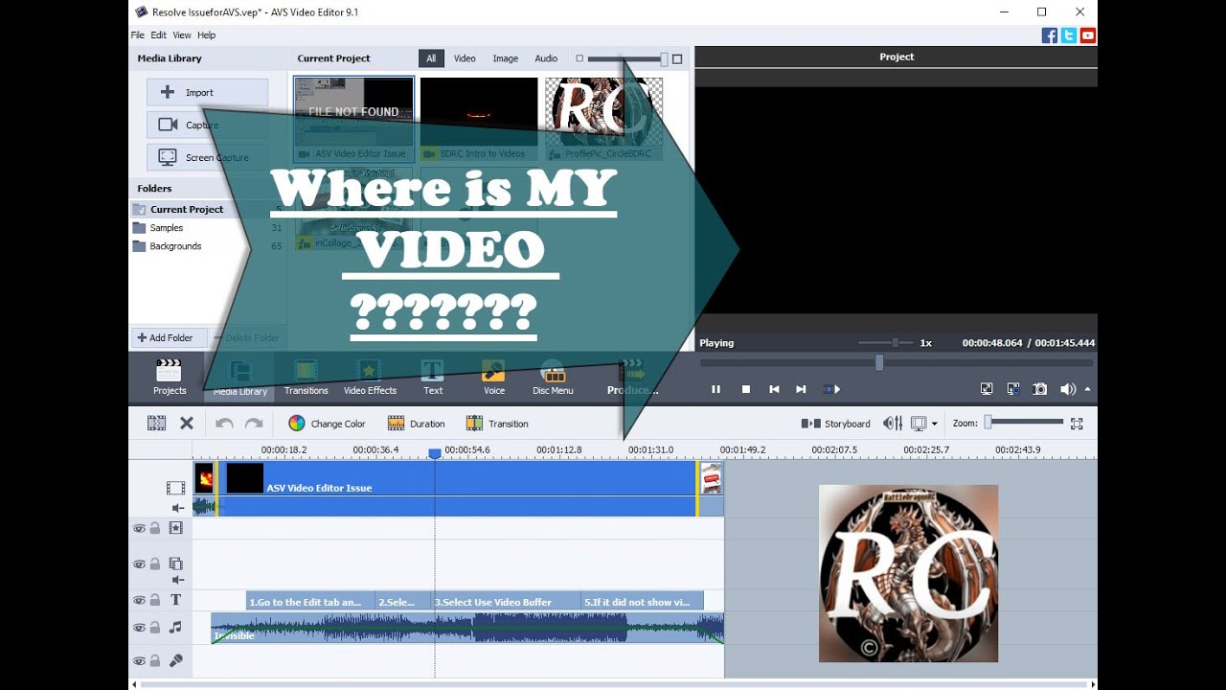1226x690 pixels.
Task: Mute the preview volume speaker
Action: [1066, 389]
